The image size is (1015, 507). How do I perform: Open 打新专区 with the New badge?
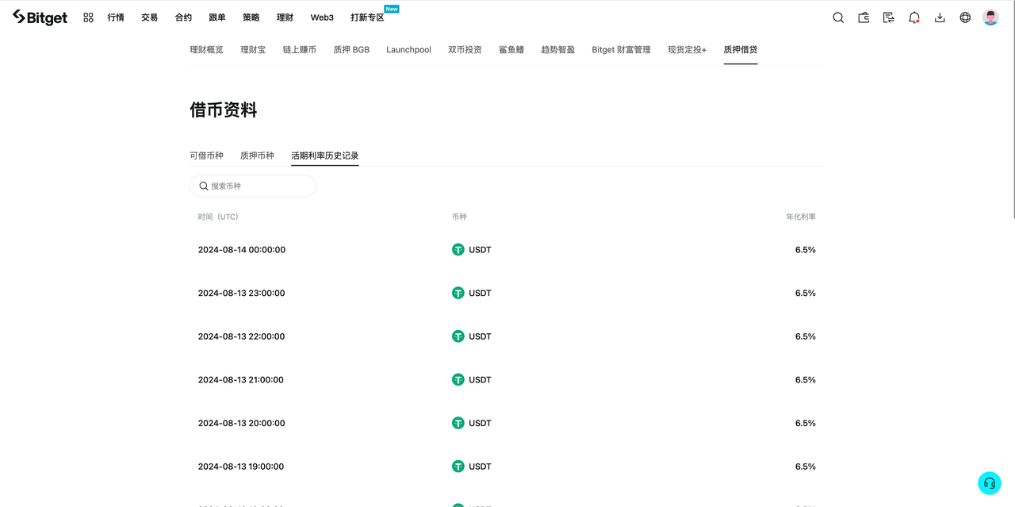(368, 17)
